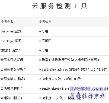Click the dun10.phpwind.com domain text
The image size is (109, 103).
tap(56, 89)
